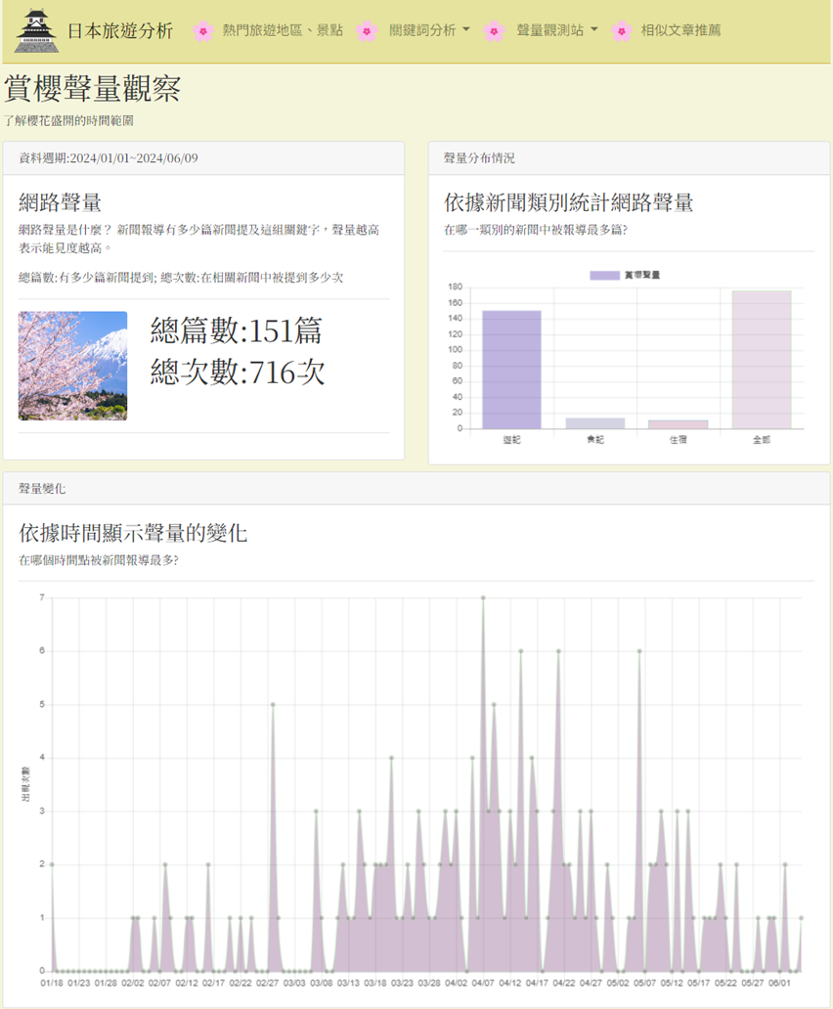Click the Japanese castle logo icon
The width and height of the screenshot is (833, 1009).
(36, 31)
